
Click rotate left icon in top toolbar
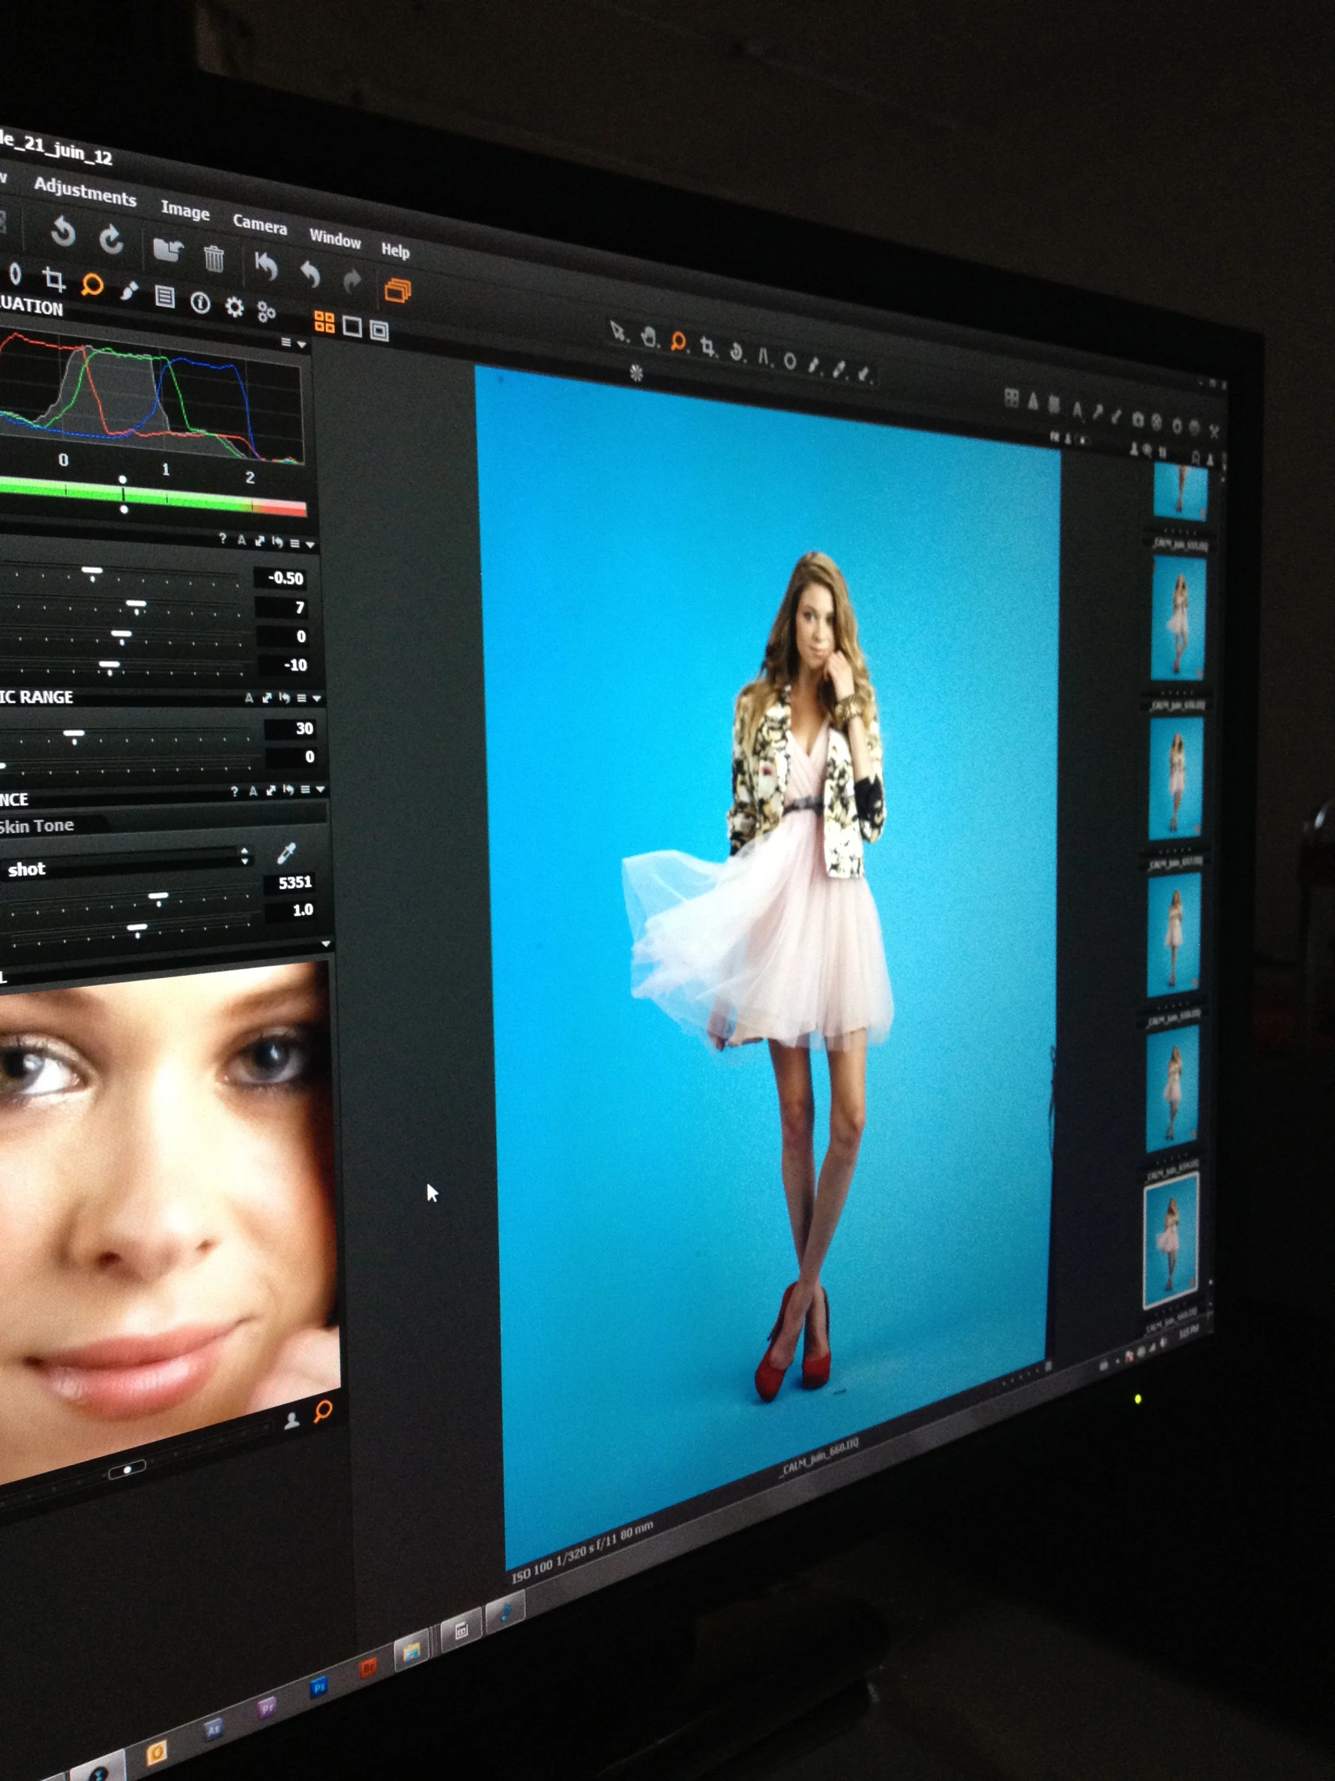(x=63, y=232)
